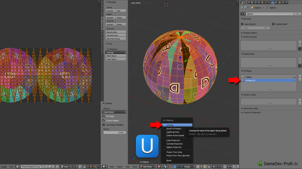The image size is (302, 169).
Task: Select the scale manipulator icon
Action: 181,167
